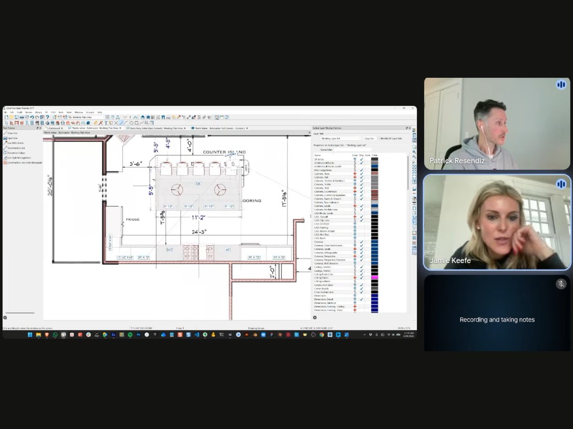This screenshot has width=573, height=429.
Task: Click color swatch for Architectural Blocks, Labels
Action: click(x=374, y=166)
